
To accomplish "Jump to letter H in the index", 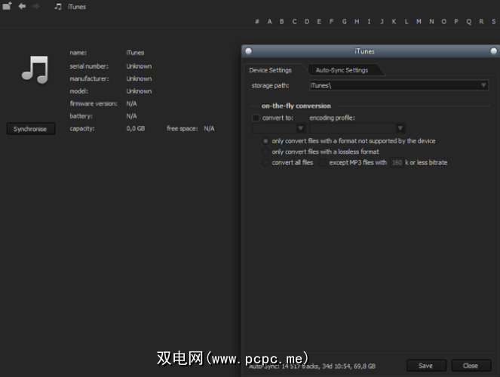I will click(357, 22).
